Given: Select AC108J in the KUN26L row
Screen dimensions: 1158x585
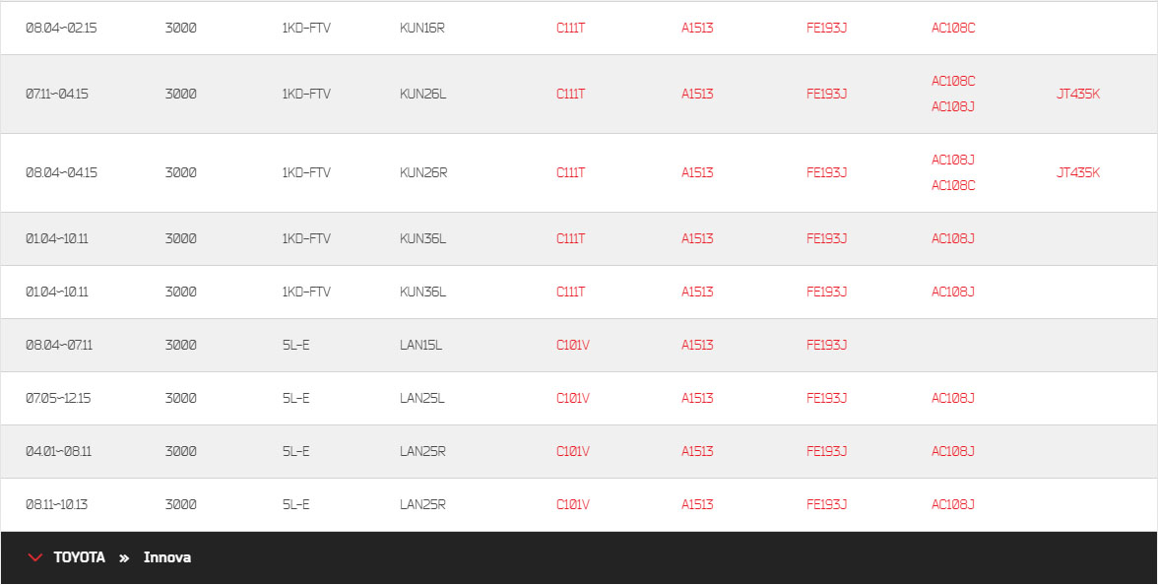Looking at the screenshot, I should coord(953,106).
